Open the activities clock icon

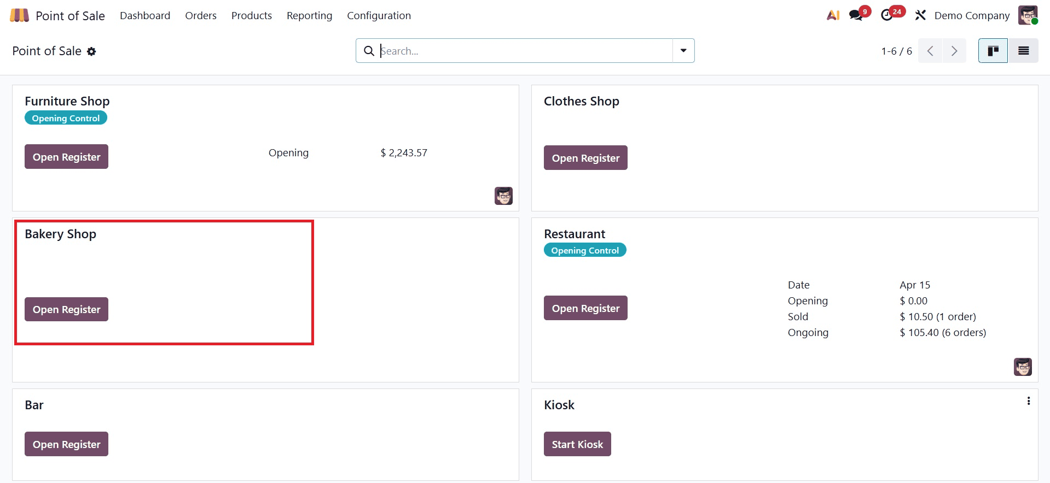coord(887,15)
